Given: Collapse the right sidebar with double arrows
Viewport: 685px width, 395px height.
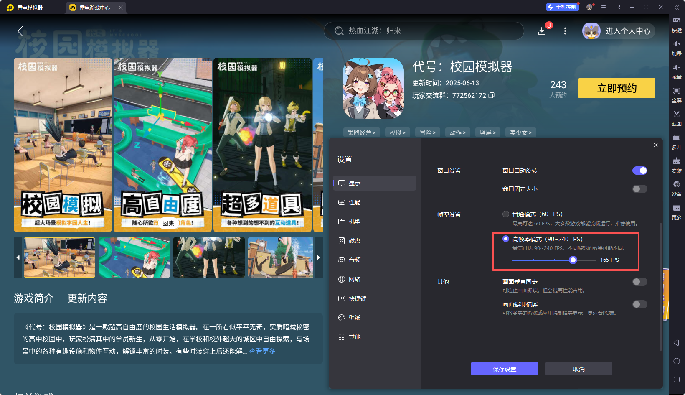Looking at the screenshot, I should pyautogui.click(x=677, y=8).
